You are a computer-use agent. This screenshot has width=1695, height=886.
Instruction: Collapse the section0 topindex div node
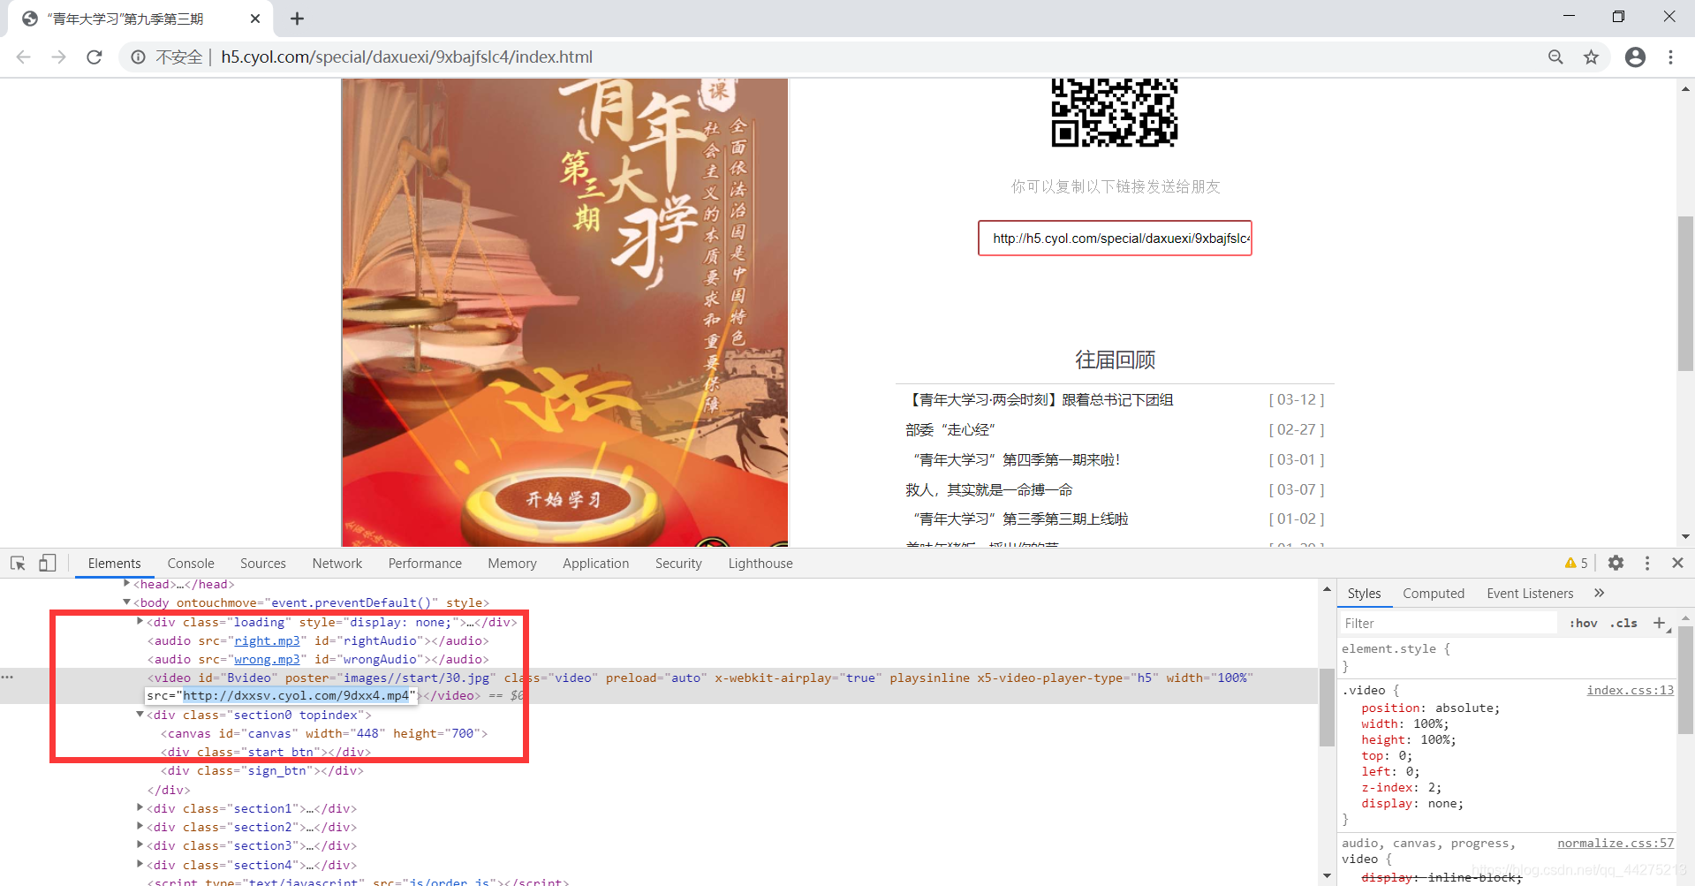(140, 715)
